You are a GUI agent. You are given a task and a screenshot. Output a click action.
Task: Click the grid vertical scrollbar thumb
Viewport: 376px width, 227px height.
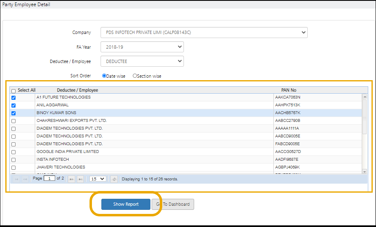coord(365,117)
